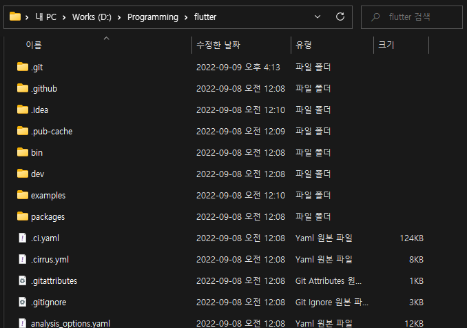Click the modified date of examples
This screenshot has height=328, width=467.
point(240,196)
